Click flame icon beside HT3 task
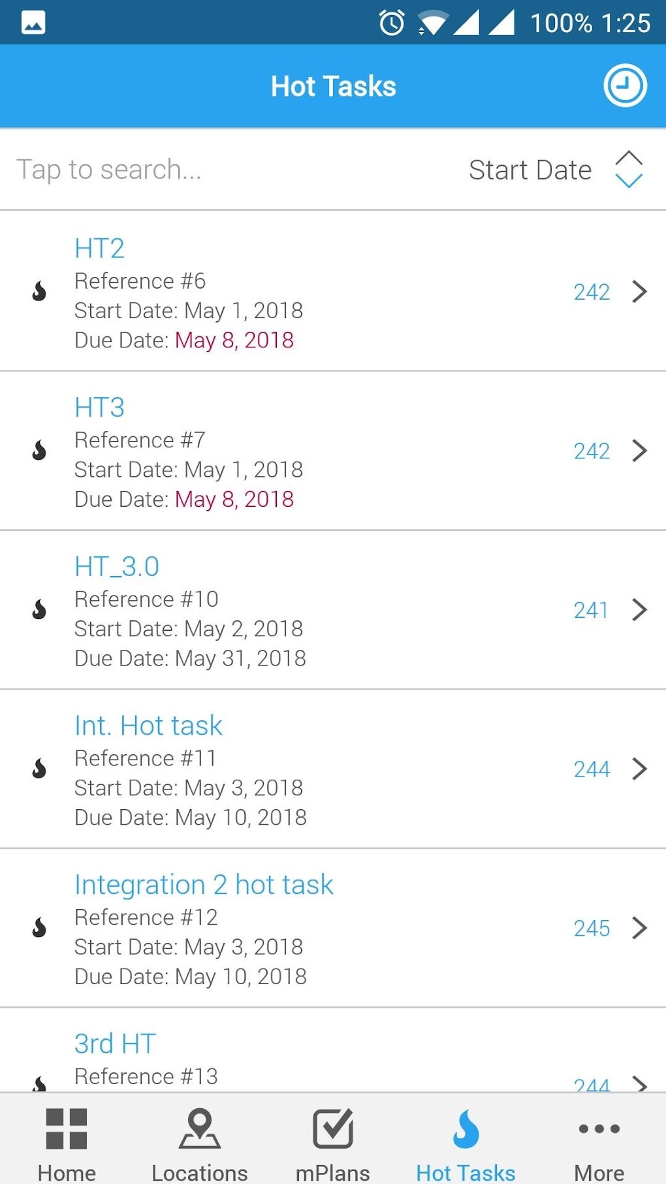Viewport: 666px width, 1184px height. 39,451
